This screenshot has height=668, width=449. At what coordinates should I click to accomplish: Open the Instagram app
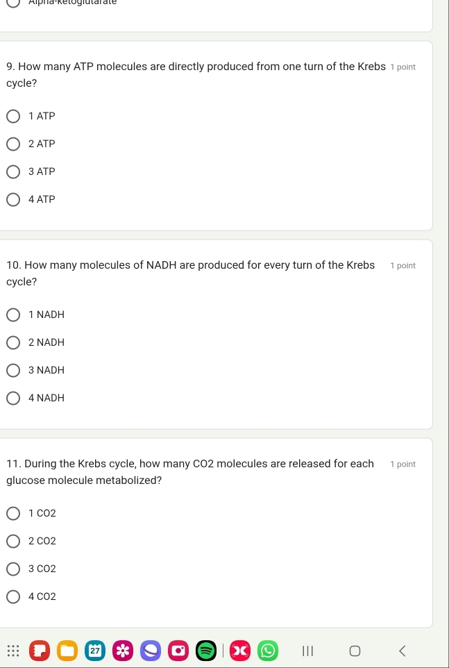[x=178, y=651]
